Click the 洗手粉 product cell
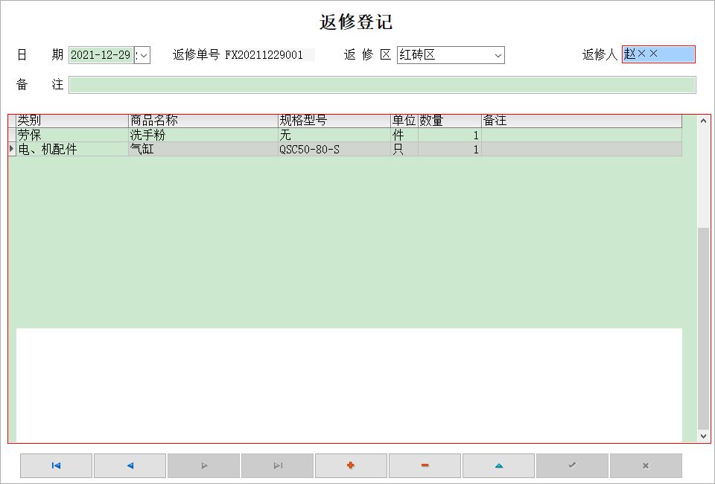This screenshot has height=484, width=715. tap(203, 135)
